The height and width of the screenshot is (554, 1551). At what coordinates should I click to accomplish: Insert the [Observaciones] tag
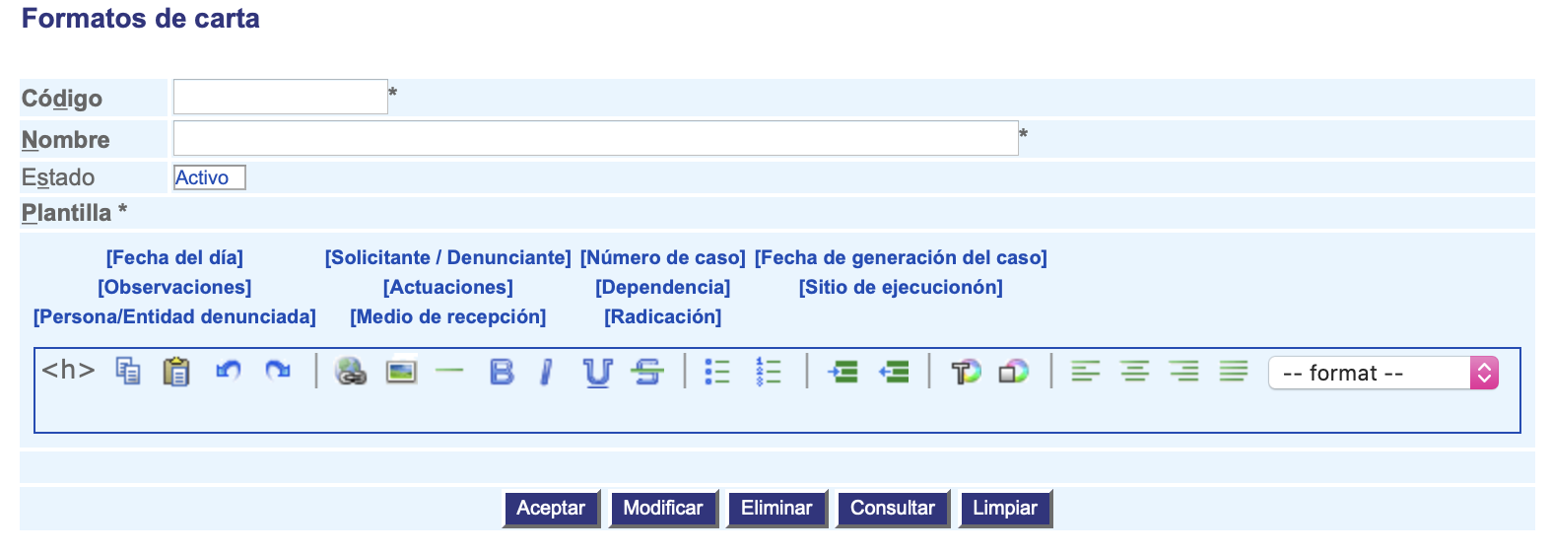click(174, 287)
